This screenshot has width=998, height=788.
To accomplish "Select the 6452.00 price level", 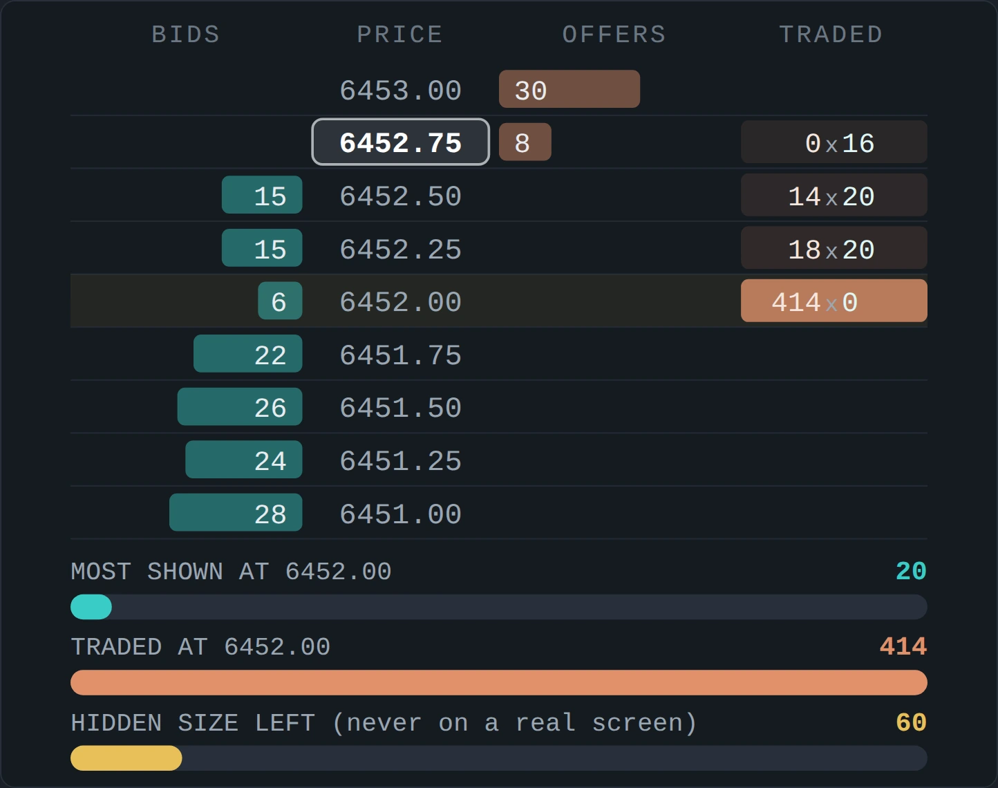I will pos(401,302).
